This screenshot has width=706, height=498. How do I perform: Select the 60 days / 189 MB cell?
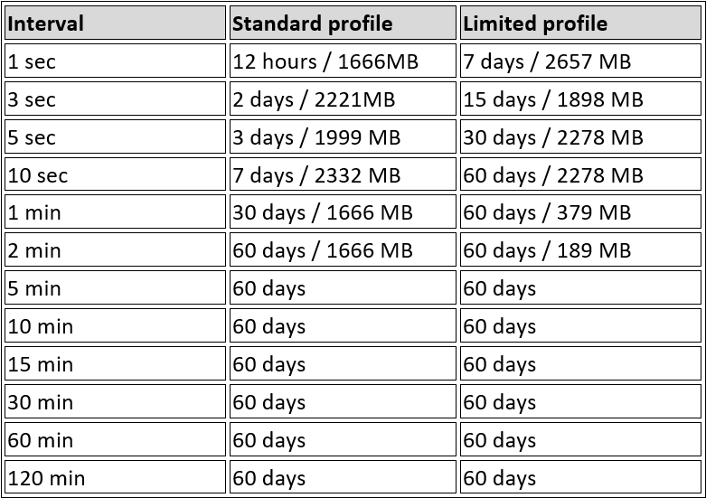click(x=580, y=251)
